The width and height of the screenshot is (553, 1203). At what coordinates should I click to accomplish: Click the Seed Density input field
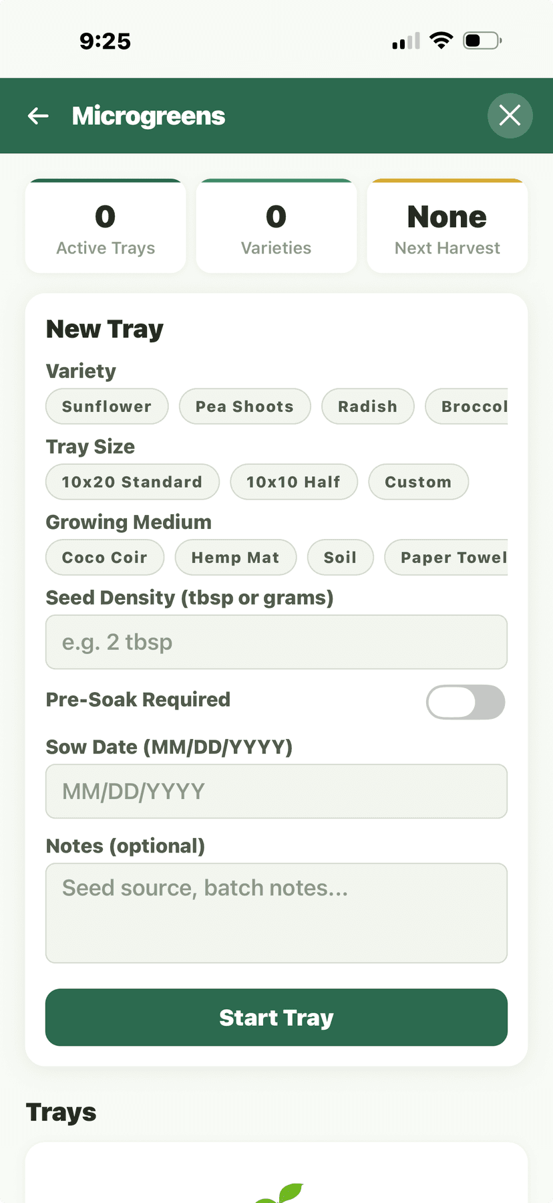[276, 642]
